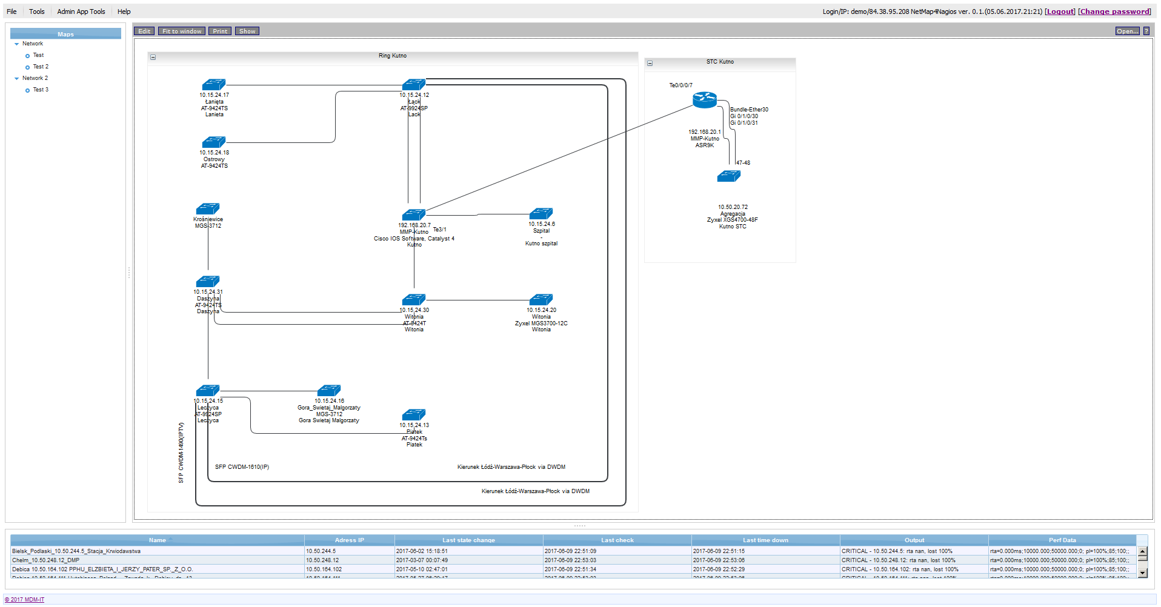This screenshot has height=607, width=1161.
Task: Click the Test 2 map item icon
Action: coord(27,67)
